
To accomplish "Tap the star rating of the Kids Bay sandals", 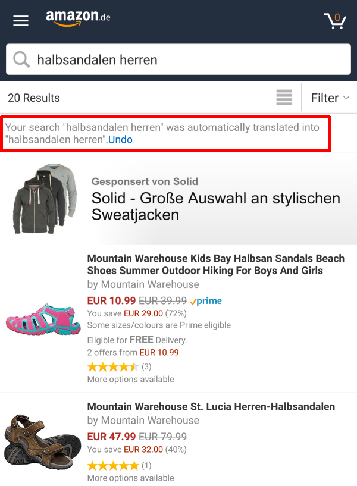I will pos(113,367).
